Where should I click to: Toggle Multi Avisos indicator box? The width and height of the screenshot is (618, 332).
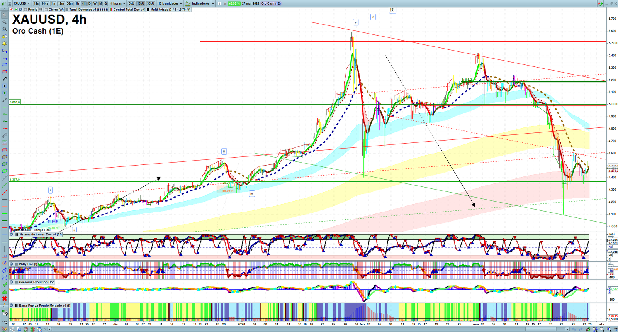point(148,10)
